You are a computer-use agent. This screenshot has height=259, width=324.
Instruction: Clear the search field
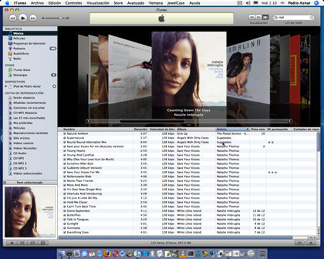[x=312, y=18]
